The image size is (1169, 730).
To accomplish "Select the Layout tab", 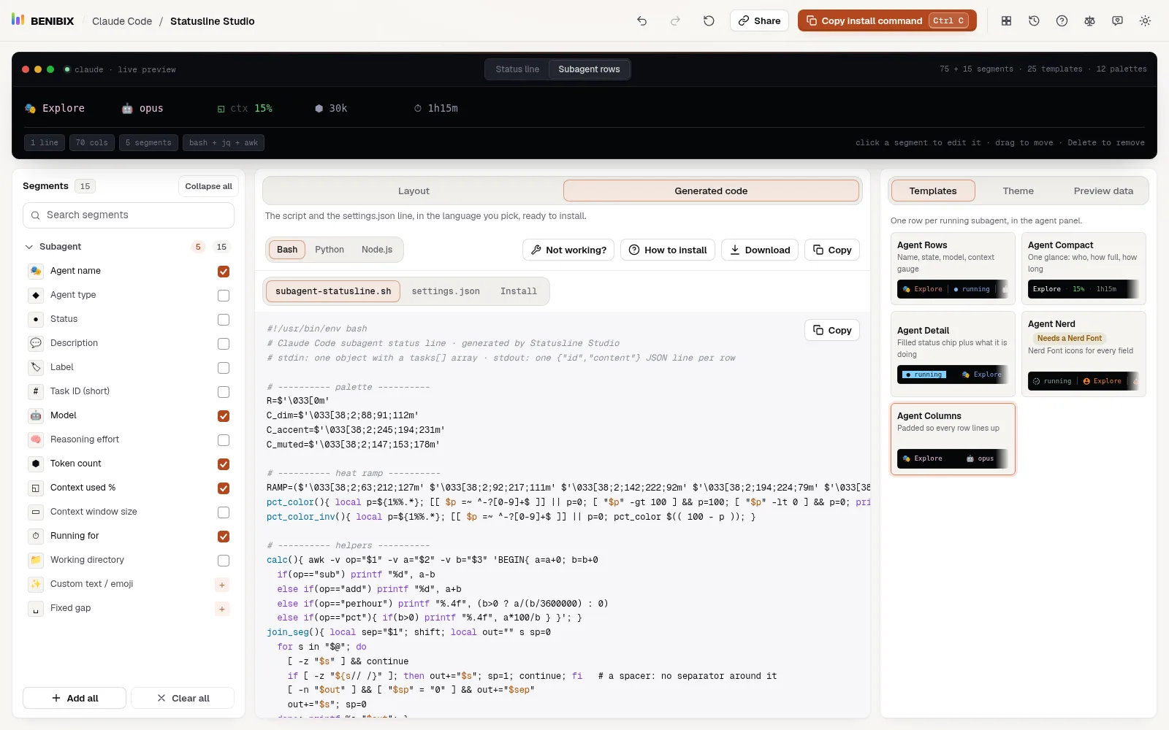I will tap(414, 191).
